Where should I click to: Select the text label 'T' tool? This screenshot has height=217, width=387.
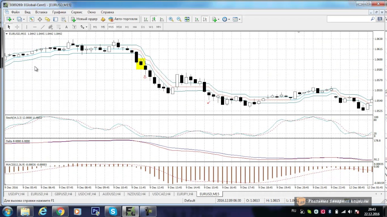[74, 27]
